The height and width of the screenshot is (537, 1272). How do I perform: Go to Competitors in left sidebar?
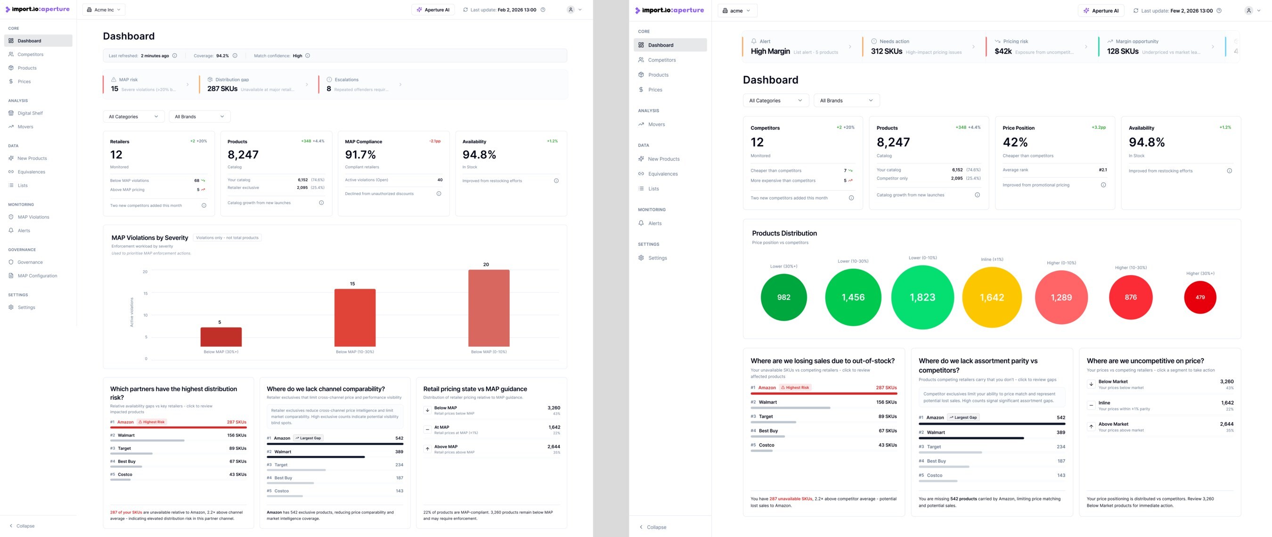30,54
